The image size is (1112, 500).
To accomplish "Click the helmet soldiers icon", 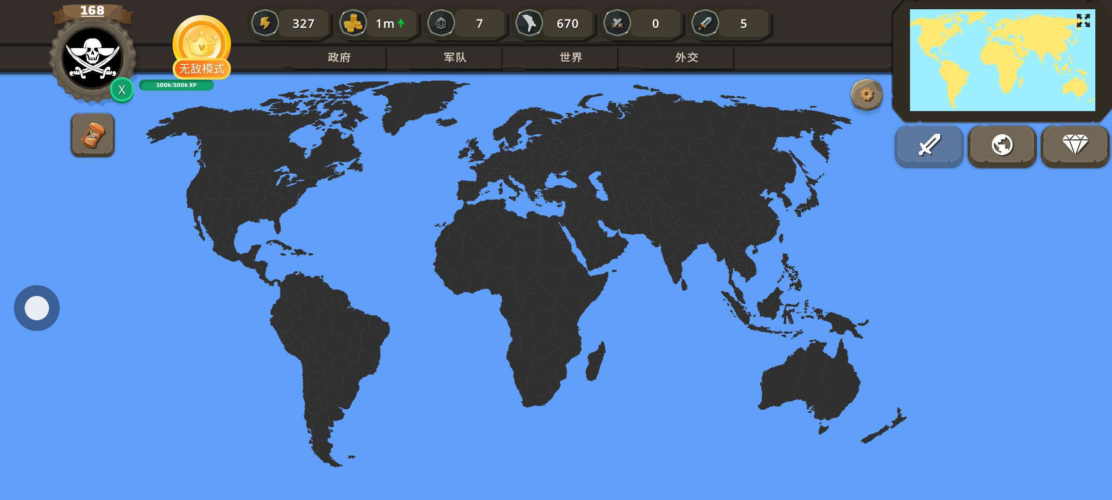I will click(x=441, y=23).
